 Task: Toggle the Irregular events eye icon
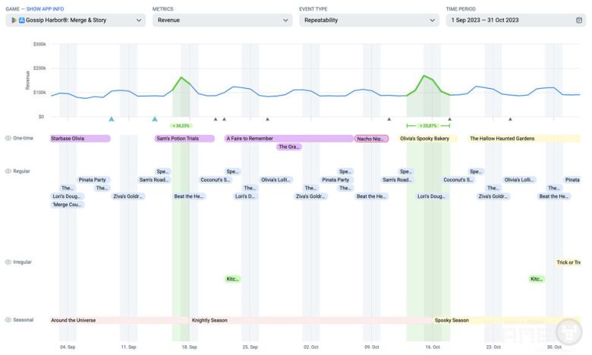point(8,262)
